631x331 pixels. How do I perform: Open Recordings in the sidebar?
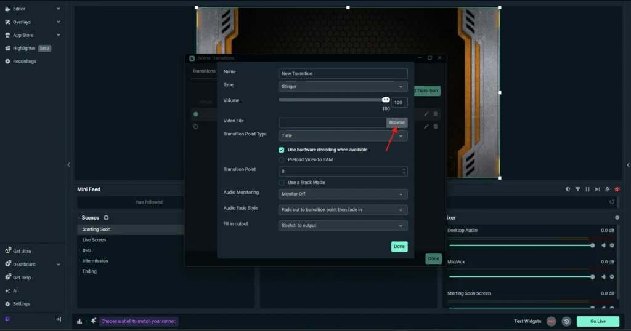[25, 62]
